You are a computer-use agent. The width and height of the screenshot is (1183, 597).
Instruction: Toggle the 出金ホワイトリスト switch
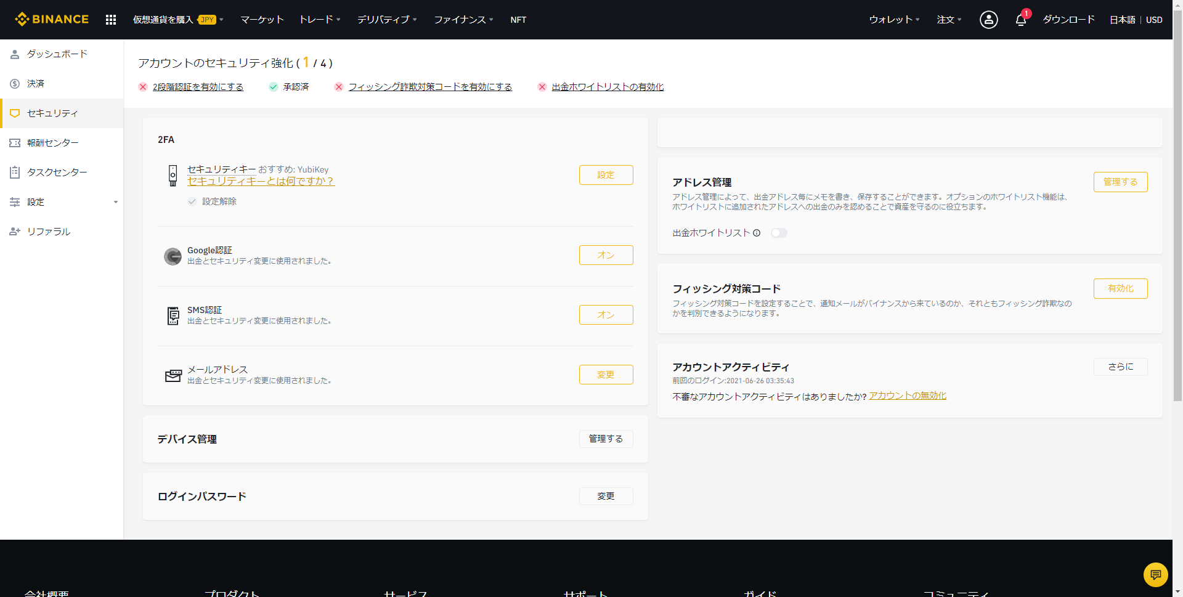pos(779,233)
